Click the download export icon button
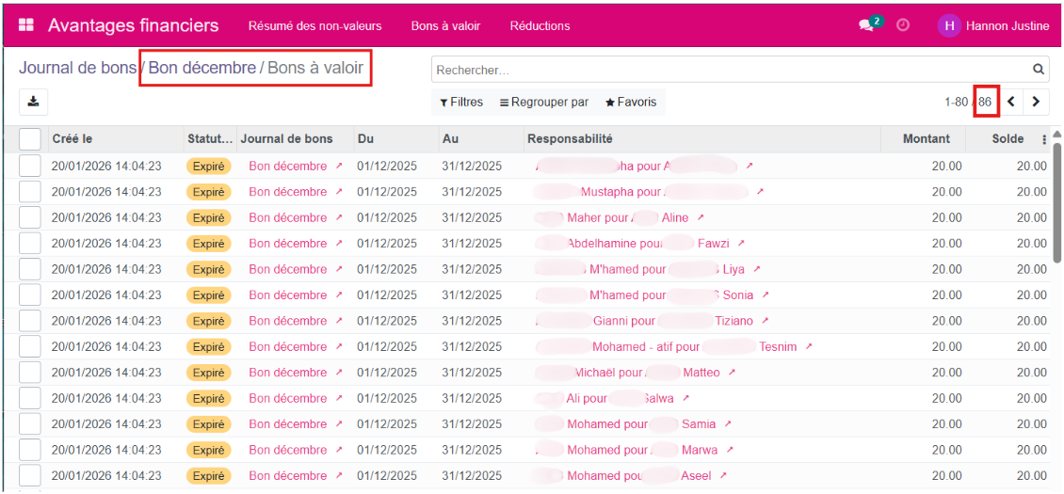This screenshot has height=494, width=1064. (x=34, y=102)
